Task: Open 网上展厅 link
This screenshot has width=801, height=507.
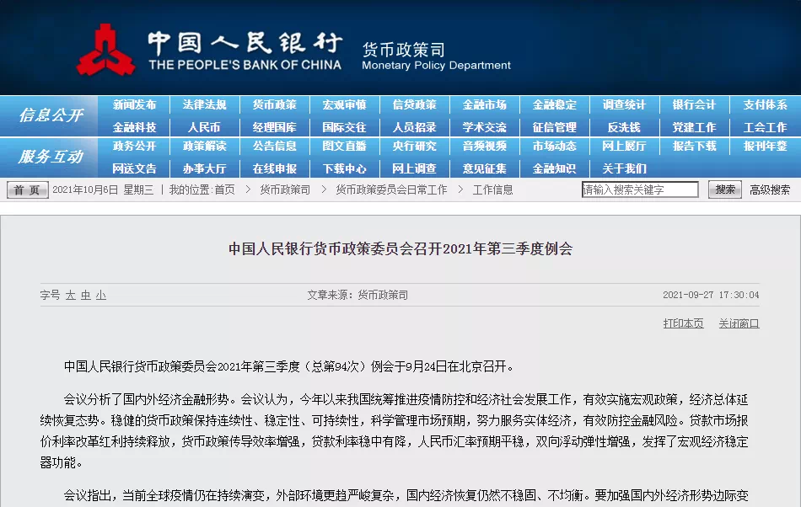Action: click(x=624, y=146)
